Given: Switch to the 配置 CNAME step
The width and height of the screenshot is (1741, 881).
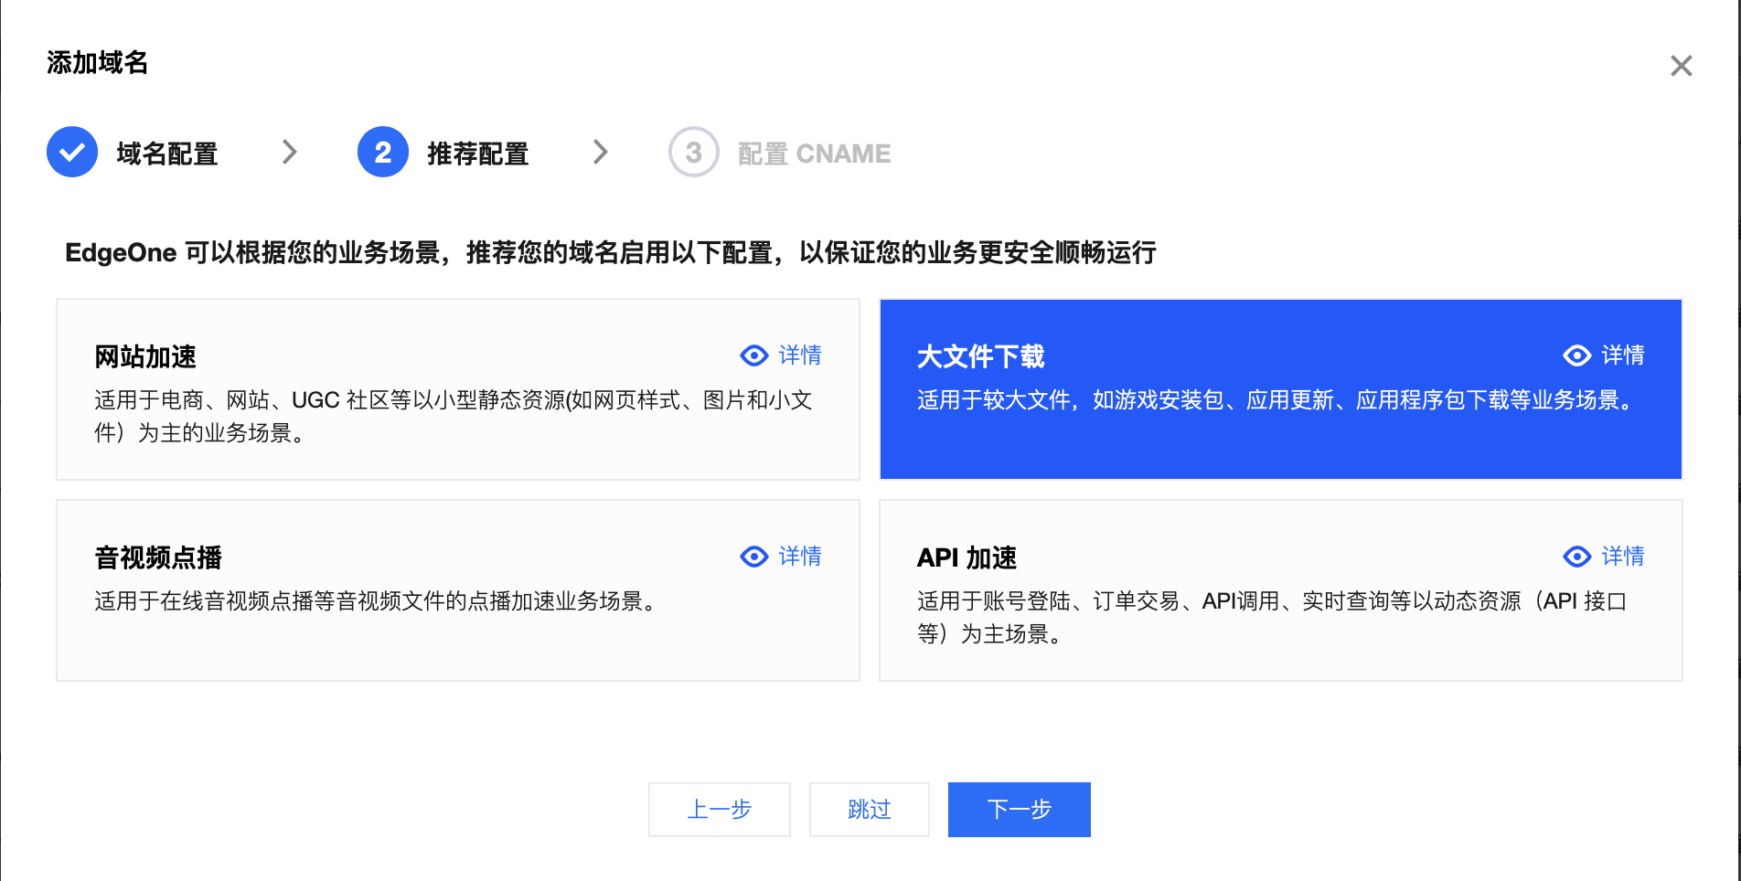Looking at the screenshot, I should point(814,152).
